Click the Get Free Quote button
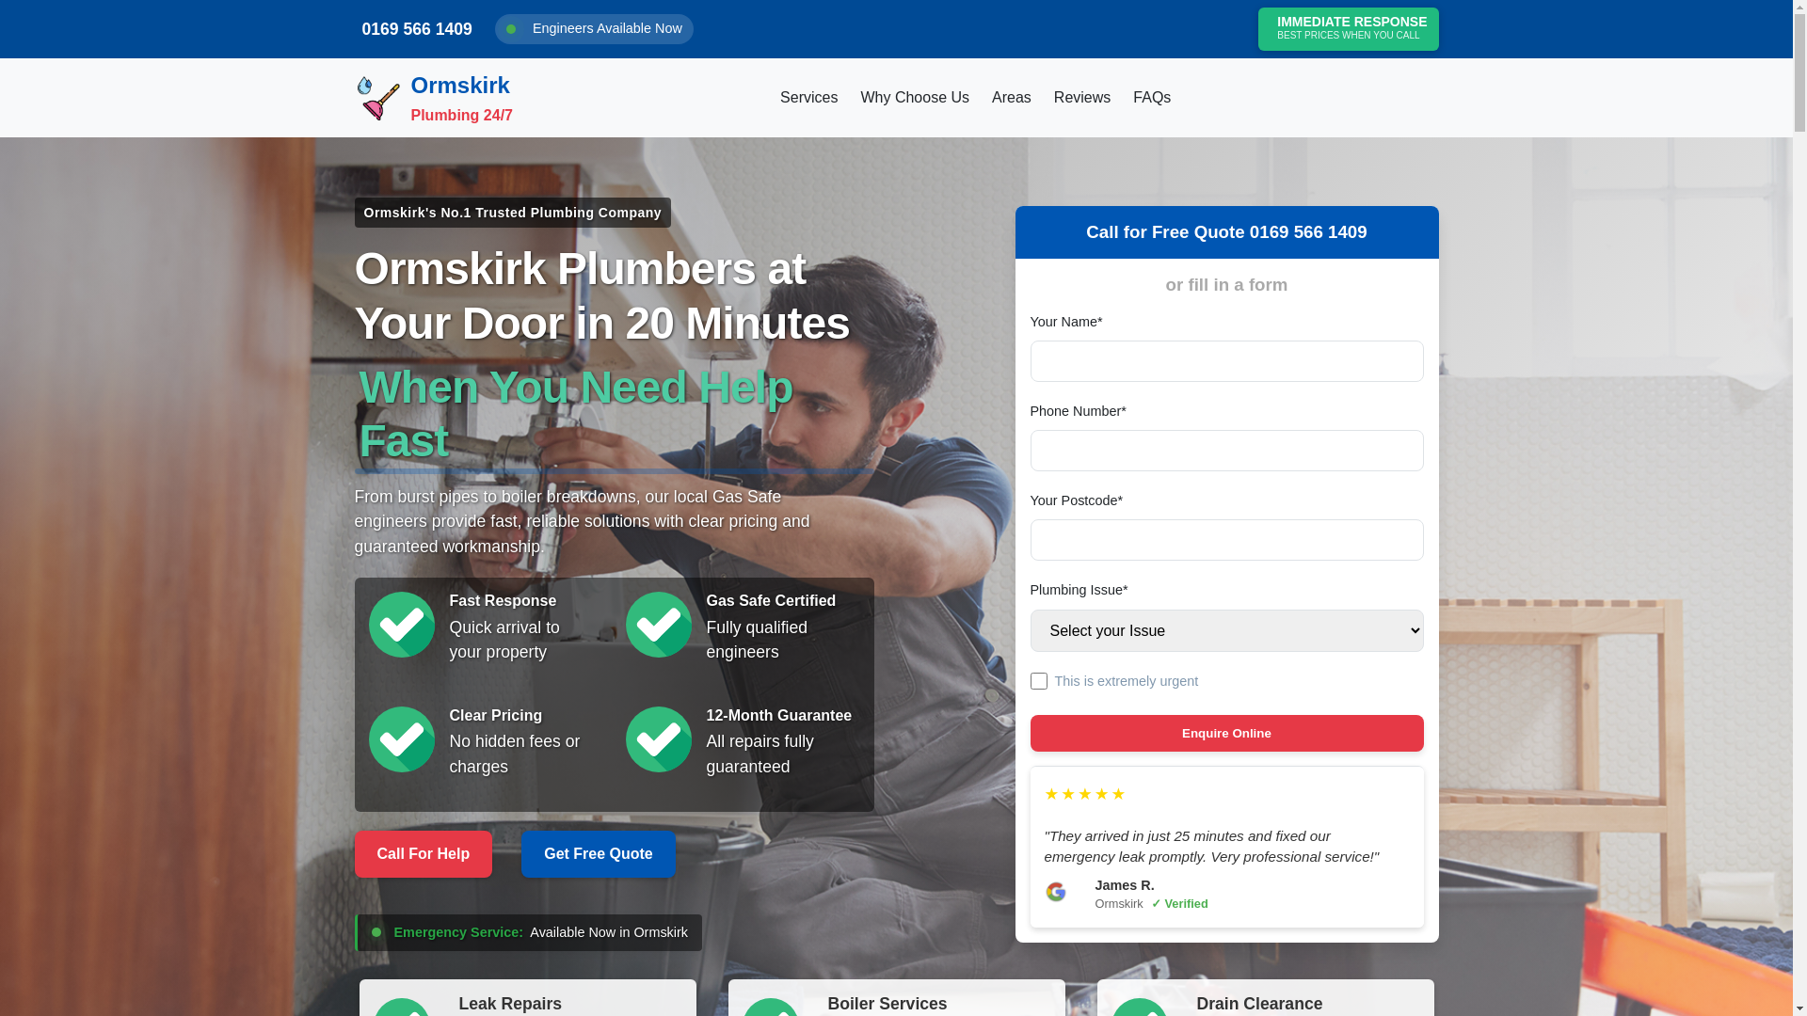Viewport: 1807px width, 1016px height. point(599,854)
